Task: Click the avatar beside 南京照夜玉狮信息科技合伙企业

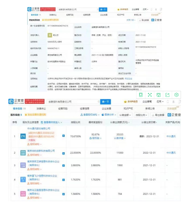Action: point(23,165)
